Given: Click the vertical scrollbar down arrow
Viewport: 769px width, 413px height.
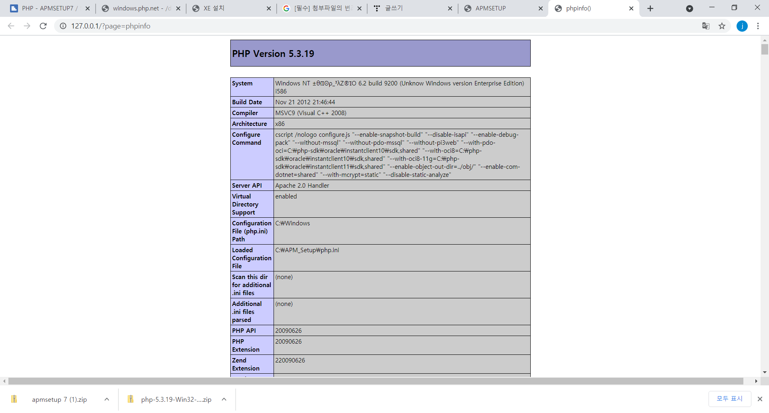Looking at the screenshot, I should coord(765,373).
